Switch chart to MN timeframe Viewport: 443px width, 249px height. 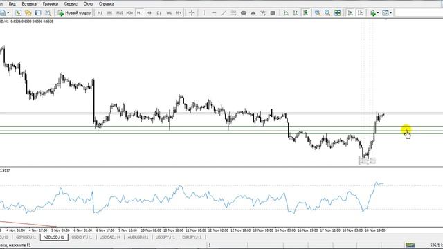pos(179,12)
